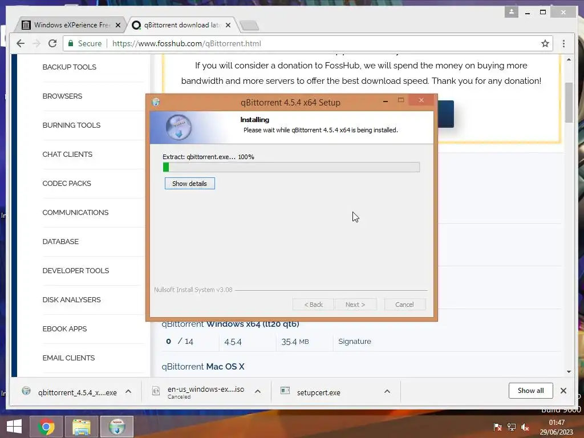Open BURNING TOOLS category
The height and width of the screenshot is (438, 584).
tap(71, 125)
